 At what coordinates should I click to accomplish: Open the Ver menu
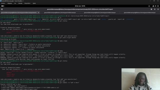(15, 3)
